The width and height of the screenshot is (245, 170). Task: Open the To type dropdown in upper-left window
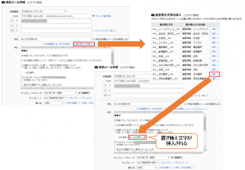click(x=14, y=21)
